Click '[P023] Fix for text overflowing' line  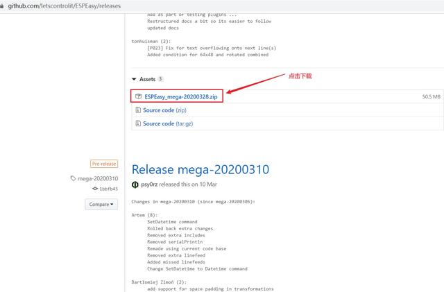(212, 48)
